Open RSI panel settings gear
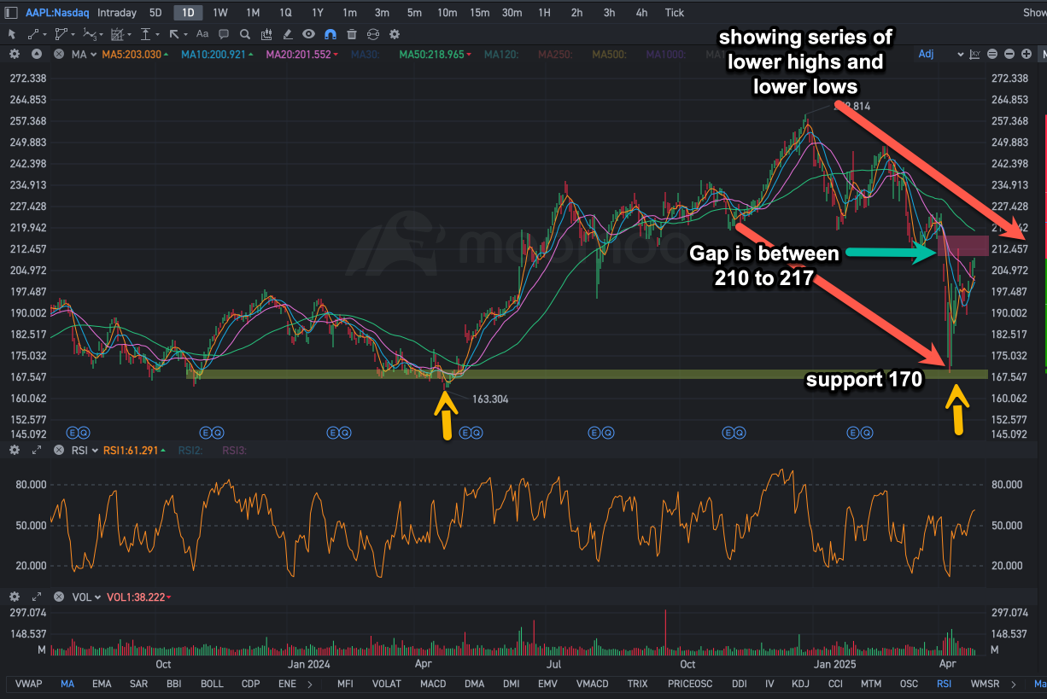Screen dimensions: 1047x699 pyautogui.click(x=15, y=450)
